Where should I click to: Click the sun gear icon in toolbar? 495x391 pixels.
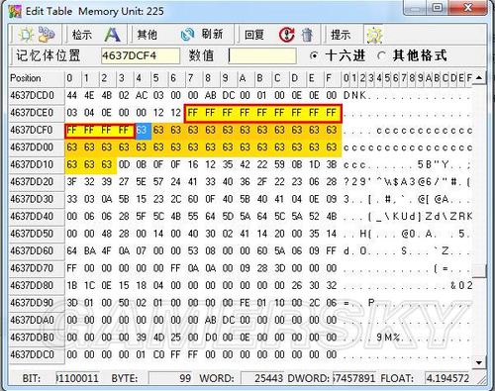pyautogui.click(x=26, y=35)
